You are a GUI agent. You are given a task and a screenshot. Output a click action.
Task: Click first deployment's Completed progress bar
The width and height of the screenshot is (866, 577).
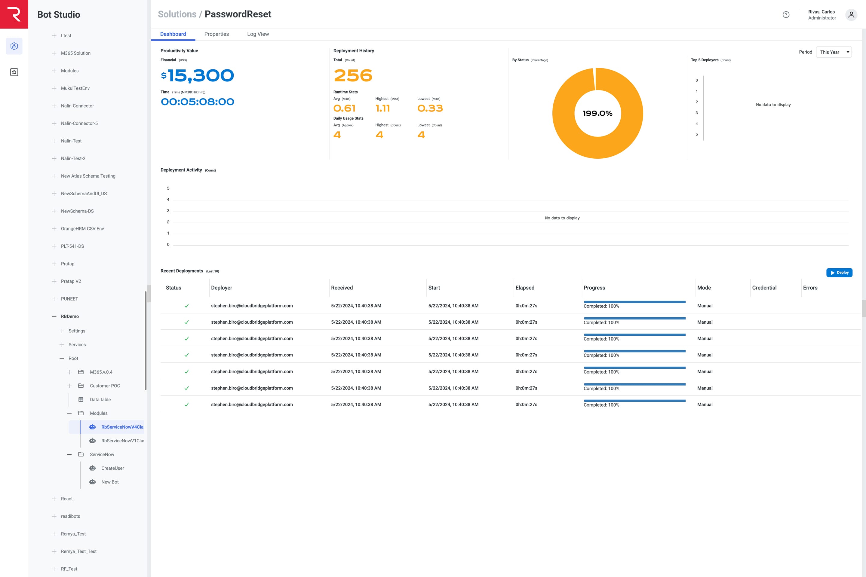[x=634, y=302]
